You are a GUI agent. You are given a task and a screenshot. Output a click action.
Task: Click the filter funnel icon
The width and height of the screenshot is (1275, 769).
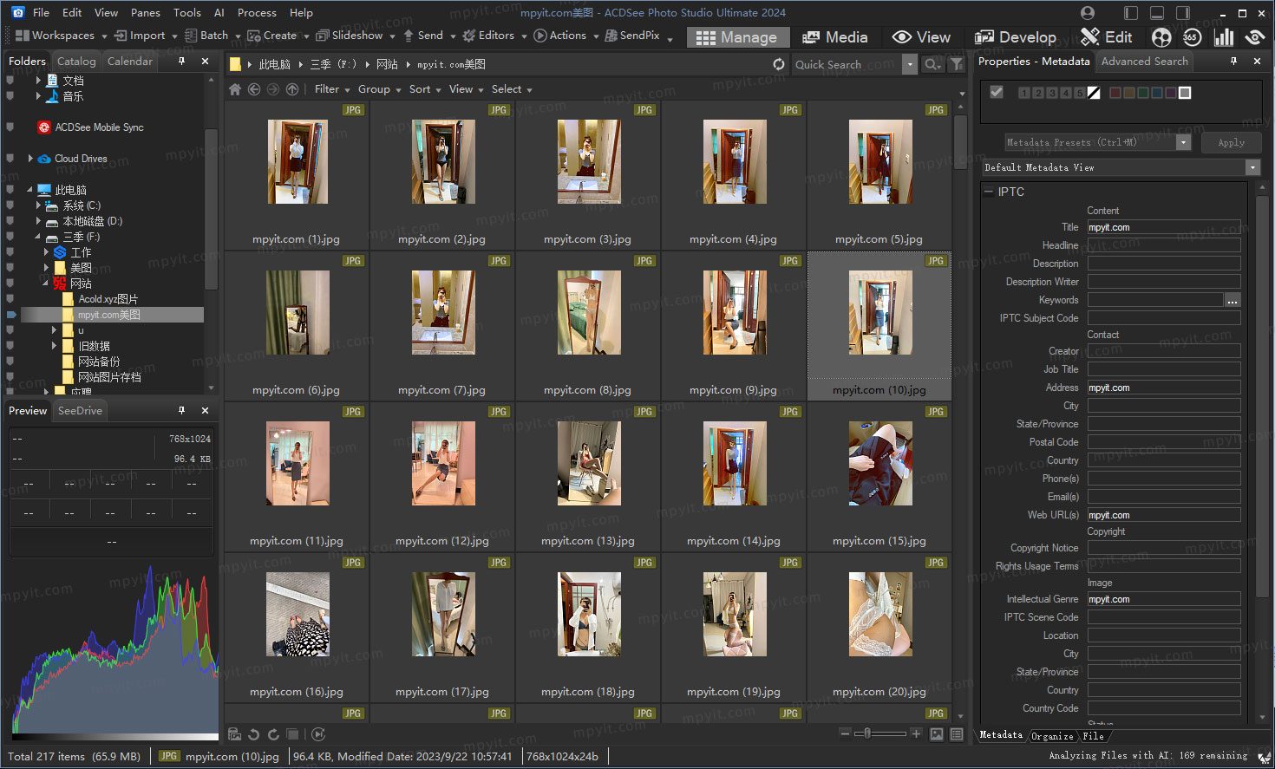point(957,64)
